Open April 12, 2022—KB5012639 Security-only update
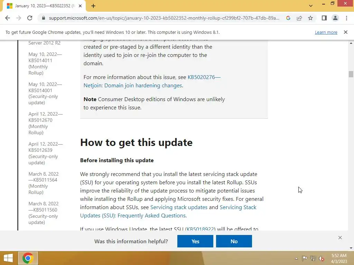Screen dimensions: 354x265 (46, 153)
